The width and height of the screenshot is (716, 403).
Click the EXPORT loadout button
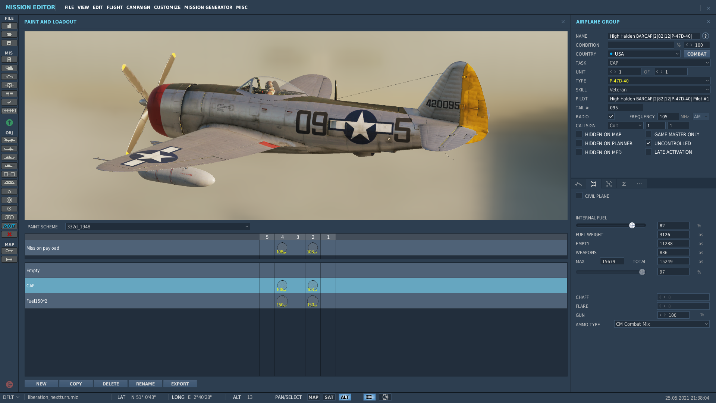coord(180,384)
